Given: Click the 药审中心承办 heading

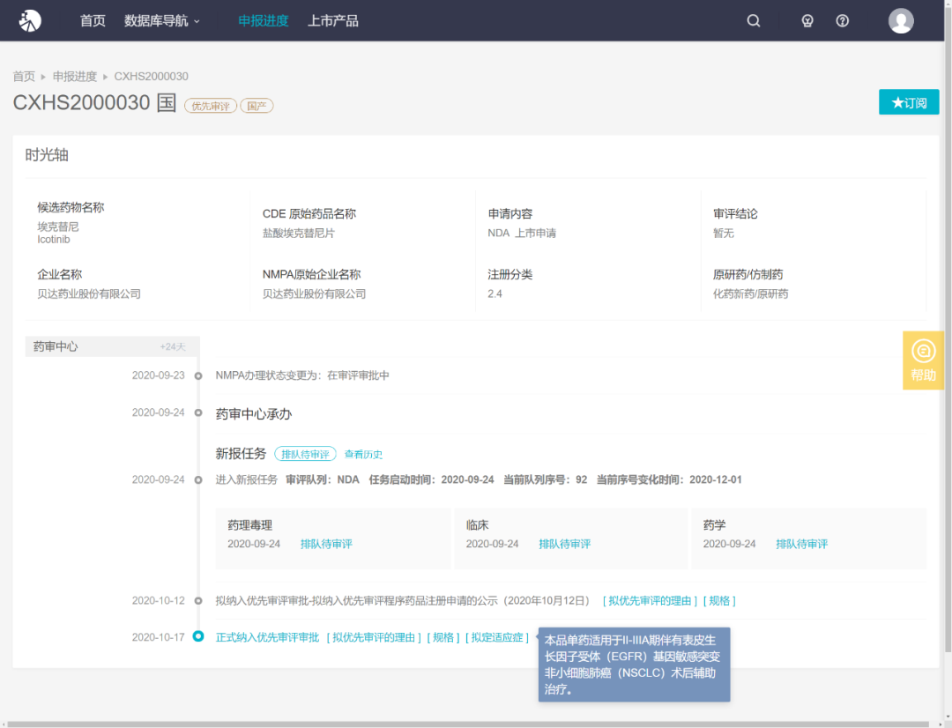Looking at the screenshot, I should pyautogui.click(x=254, y=414).
